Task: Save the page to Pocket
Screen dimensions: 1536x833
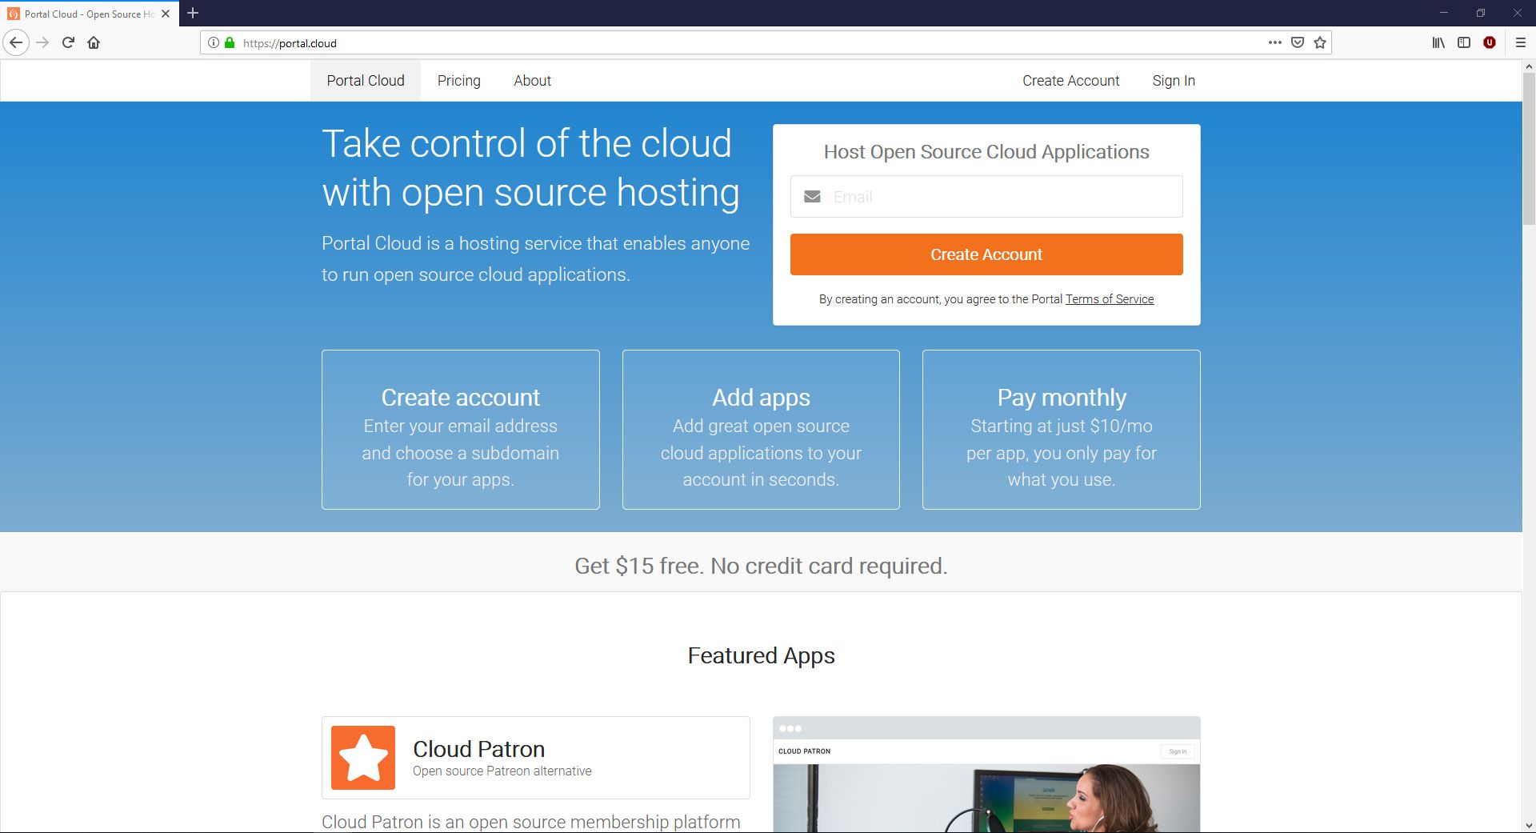Action: click(1298, 42)
